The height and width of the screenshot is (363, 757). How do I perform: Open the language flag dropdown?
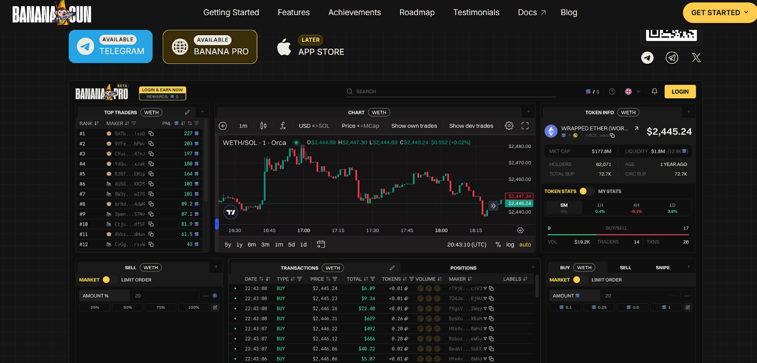[x=633, y=91]
